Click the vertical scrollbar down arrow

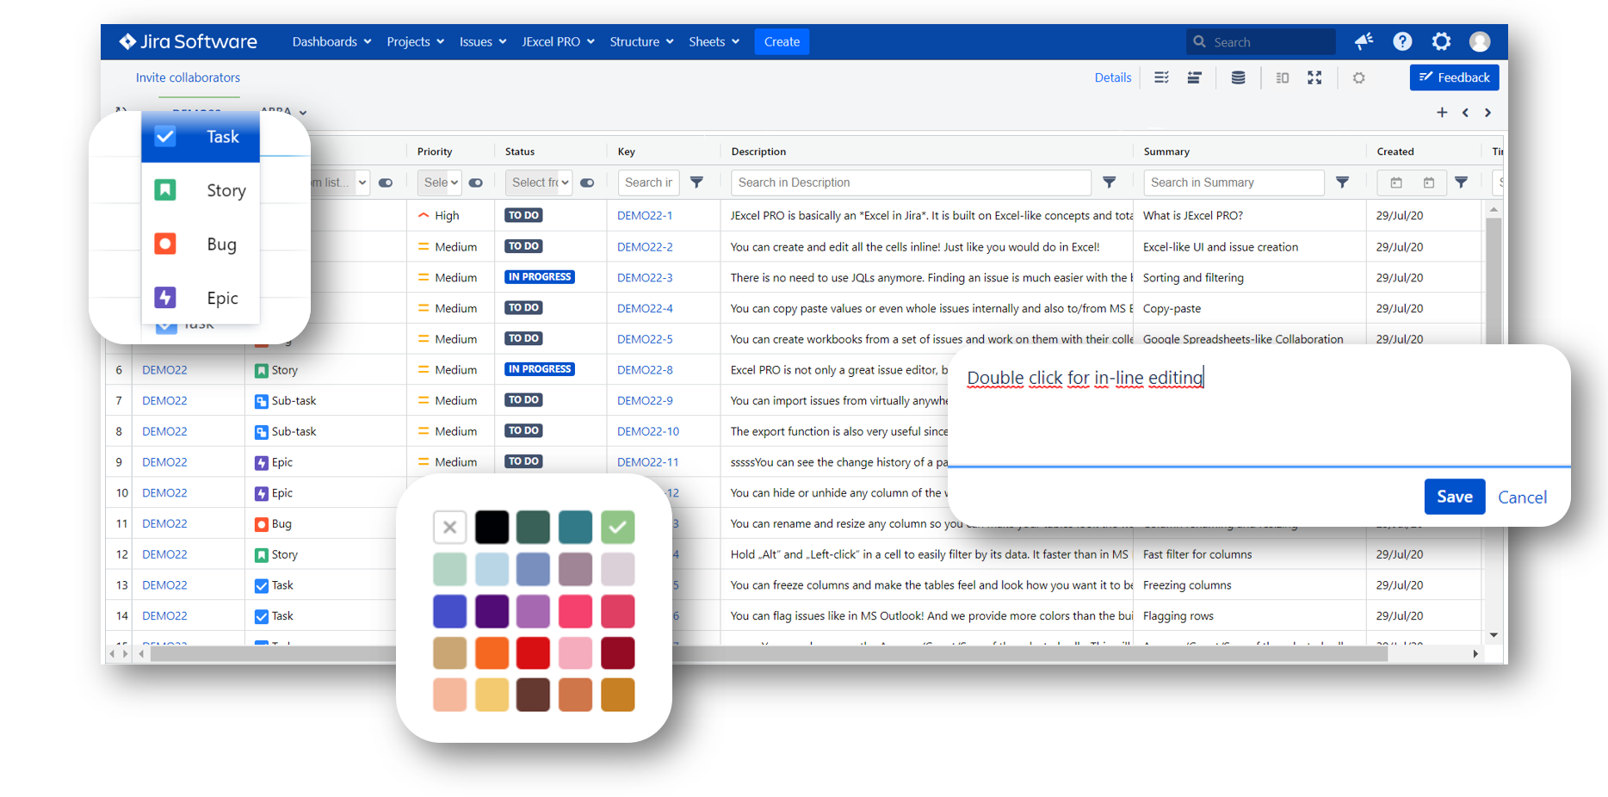[x=1494, y=635]
